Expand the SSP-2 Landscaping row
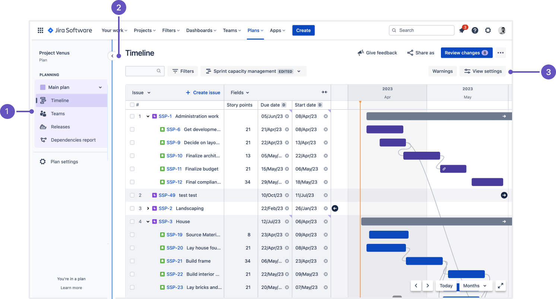556x299 pixels. tap(148, 208)
